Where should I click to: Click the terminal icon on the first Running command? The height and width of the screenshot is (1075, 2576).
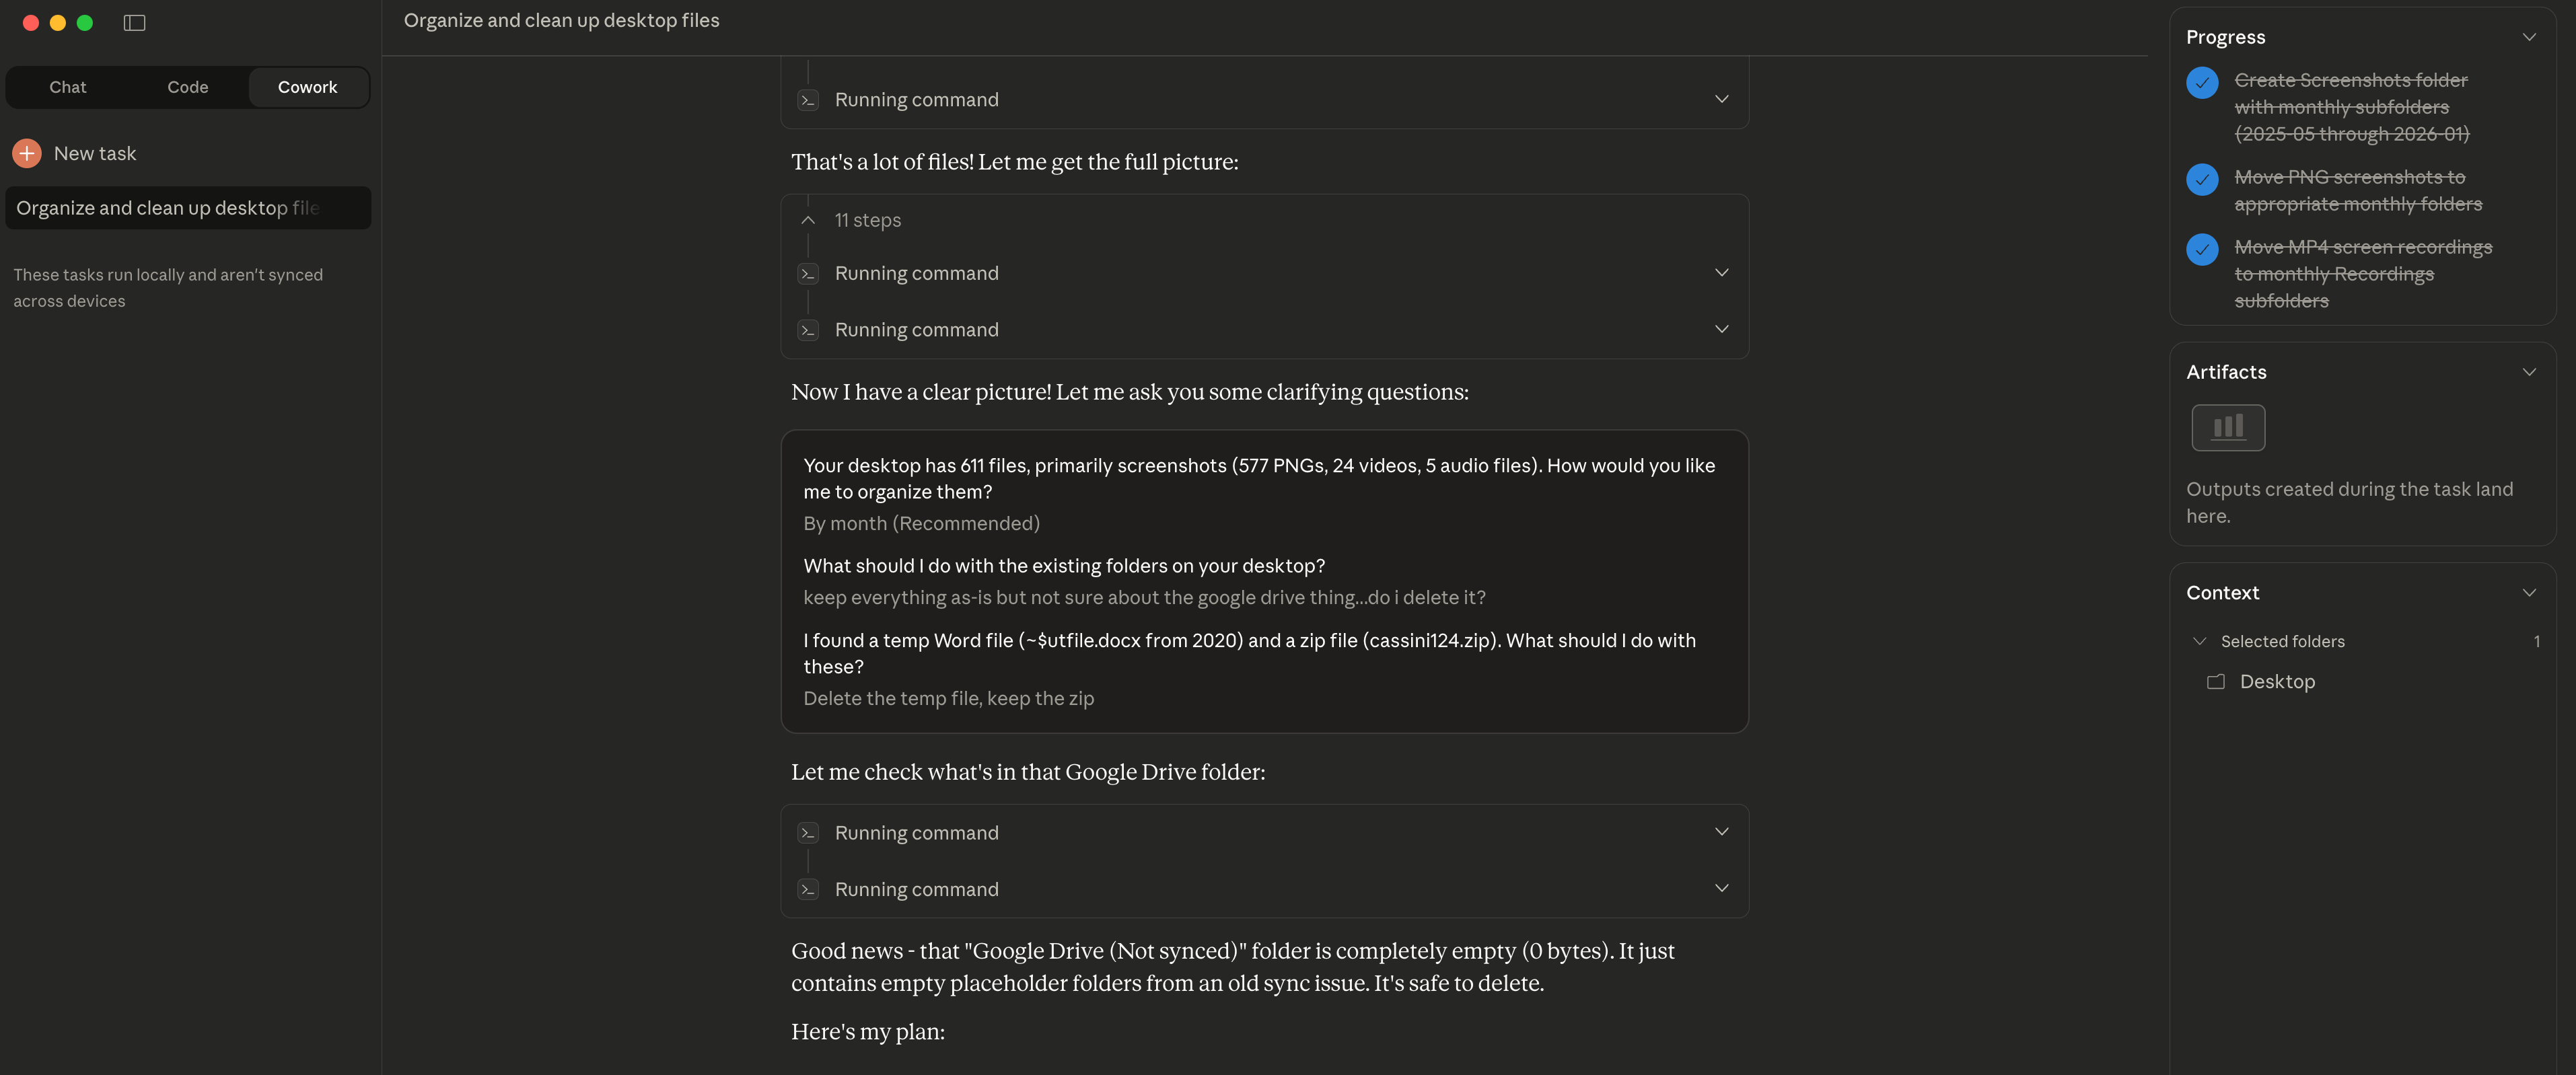[808, 99]
